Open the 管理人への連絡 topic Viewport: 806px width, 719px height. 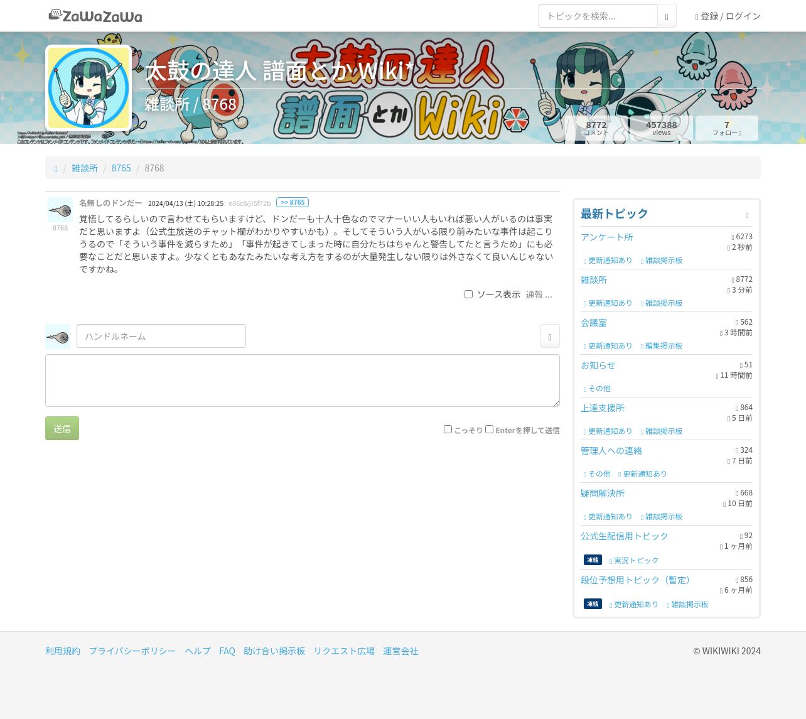tap(611, 450)
